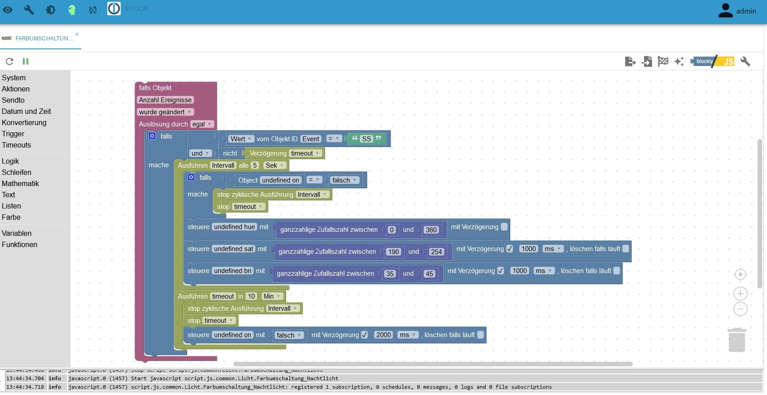Toggle 'löschen falls läuft' on 'undefined on' block
The image size is (767, 395).
coord(480,335)
